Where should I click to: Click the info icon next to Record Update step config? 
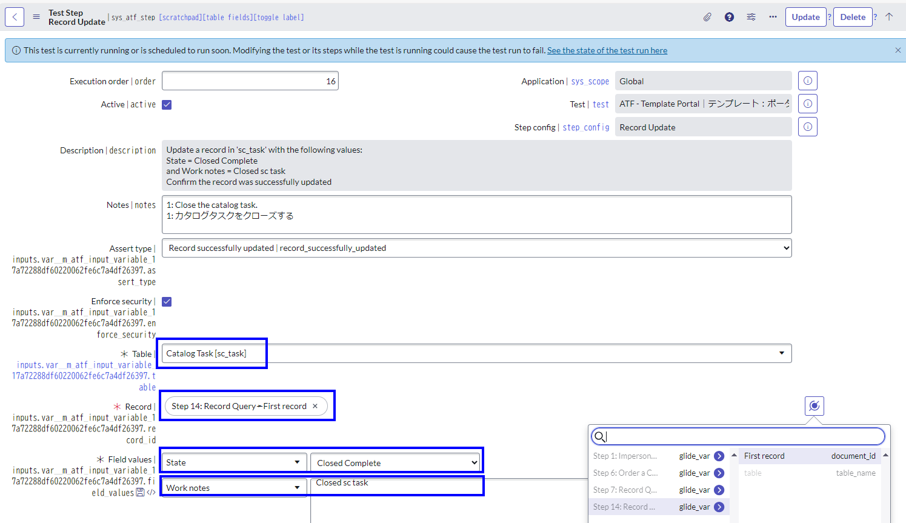pos(807,126)
